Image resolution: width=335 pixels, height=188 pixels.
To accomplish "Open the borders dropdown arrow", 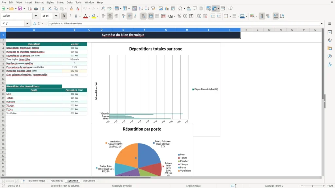I will (230, 16).
